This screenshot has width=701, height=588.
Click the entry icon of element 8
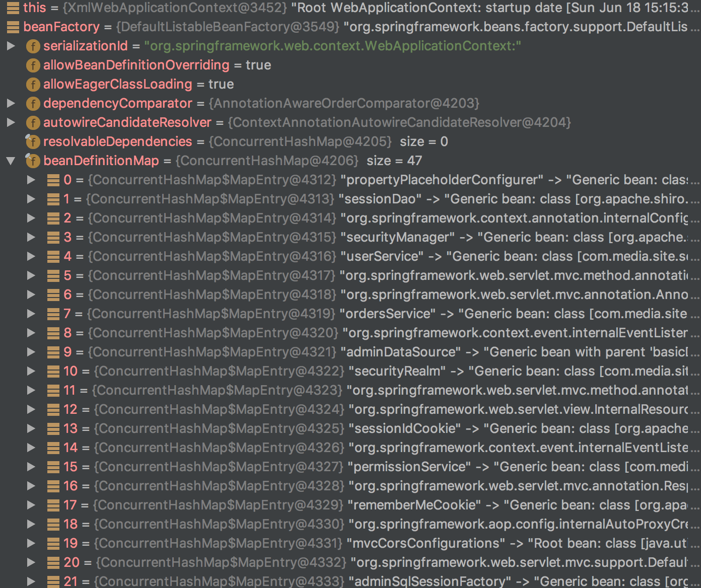click(x=53, y=333)
